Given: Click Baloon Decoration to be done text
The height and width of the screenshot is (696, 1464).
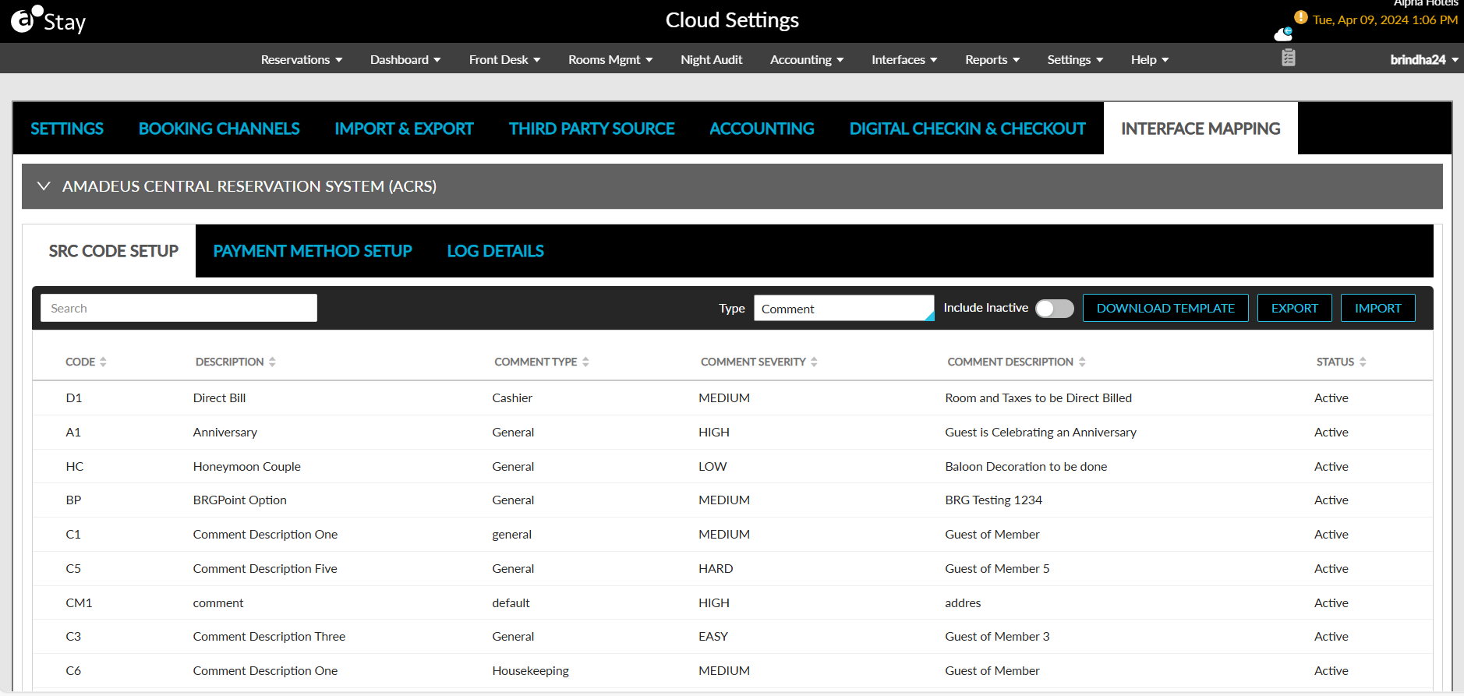Looking at the screenshot, I should pyautogui.click(x=1026, y=466).
